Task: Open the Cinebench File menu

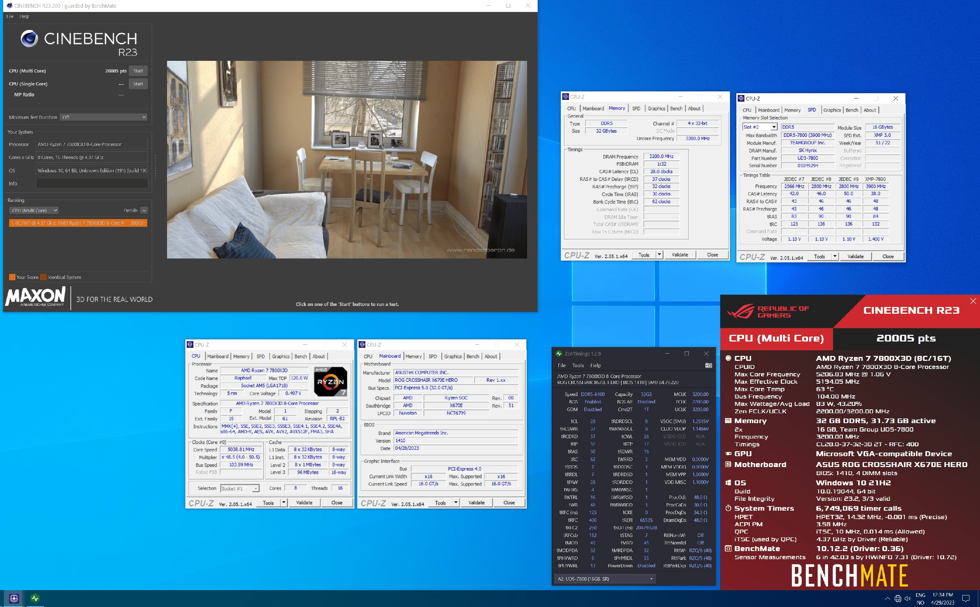Action: pos(9,17)
